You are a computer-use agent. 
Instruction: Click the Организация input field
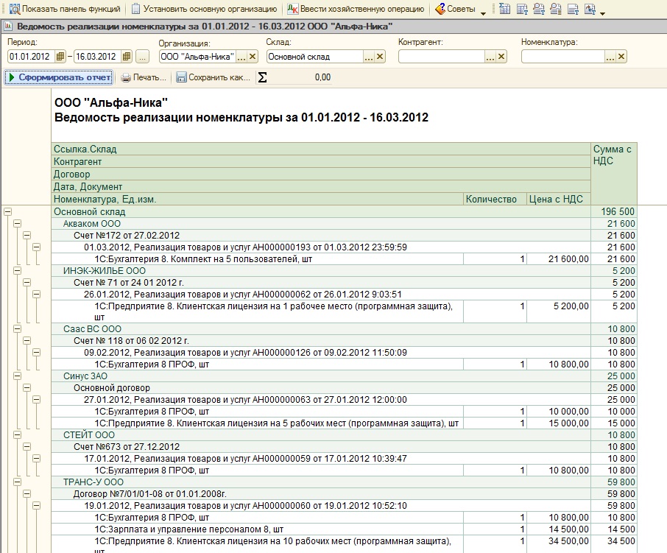(x=198, y=57)
